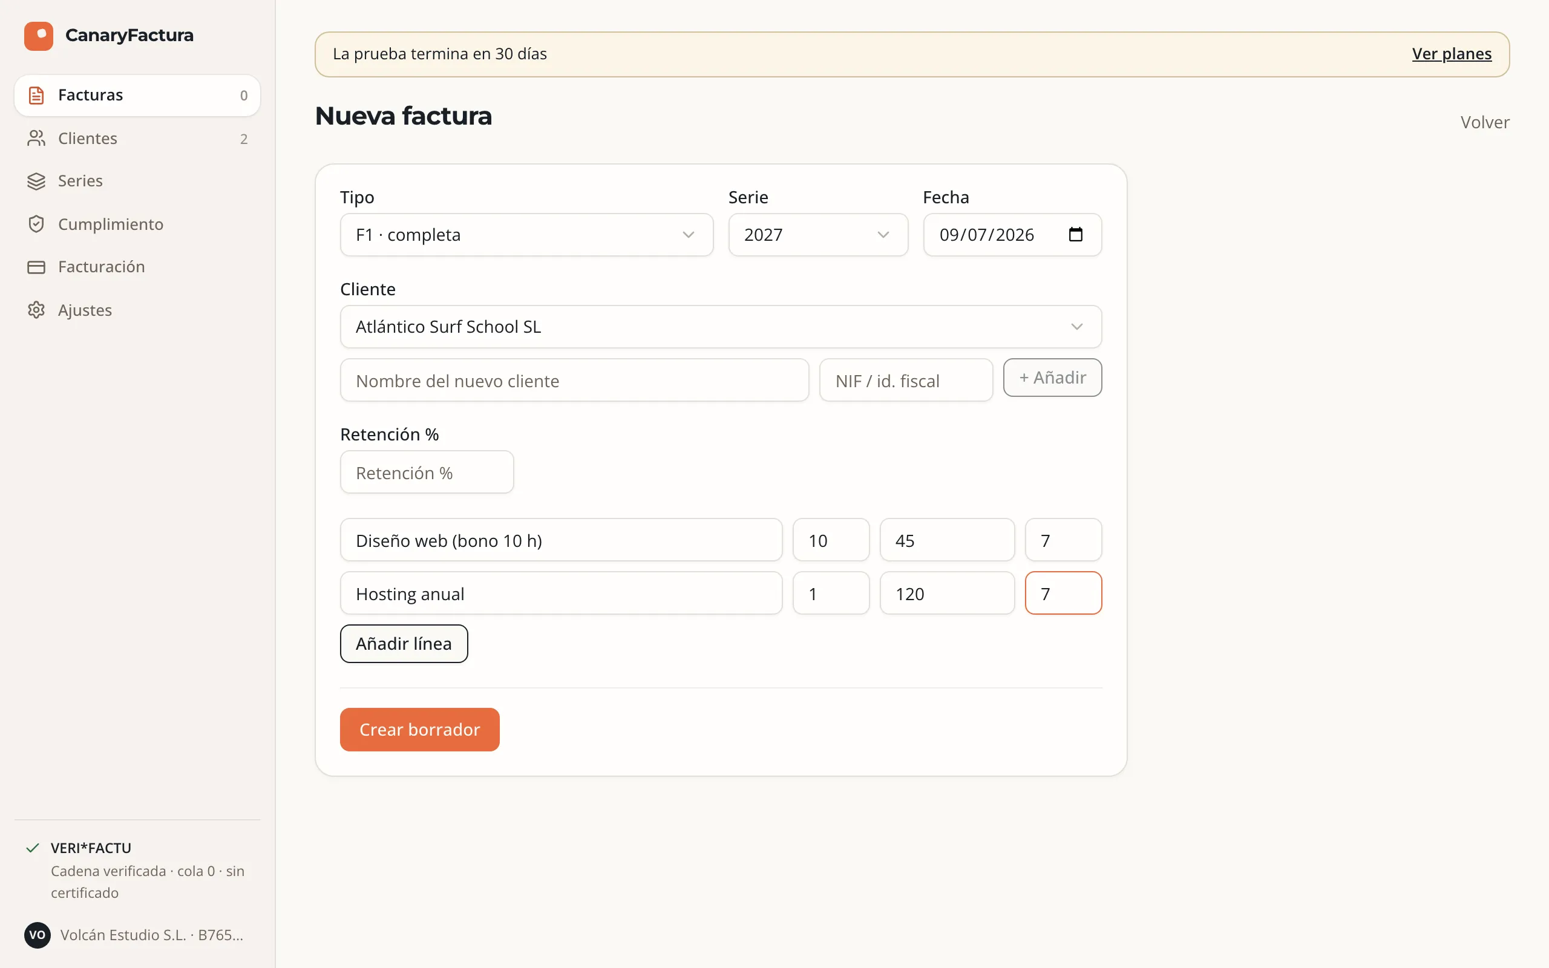Focus the Retención % input field
The height and width of the screenshot is (968, 1549).
pyautogui.click(x=427, y=472)
